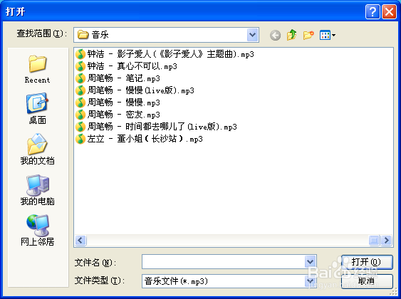The width and height of the screenshot is (401, 299).
Task: Click the music icon of 左立 - 董小姐 file
Action: pyautogui.click(x=80, y=139)
